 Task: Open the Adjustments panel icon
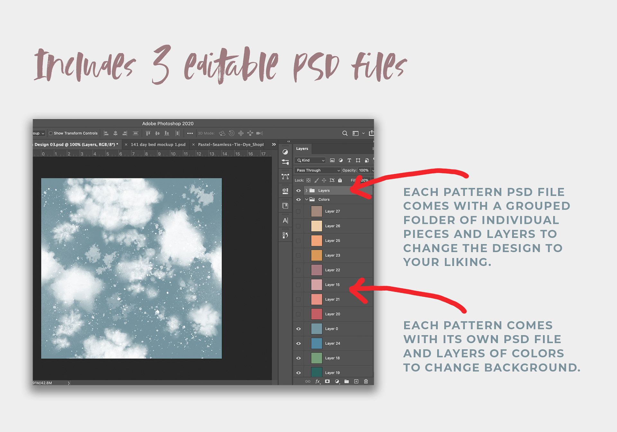(285, 152)
